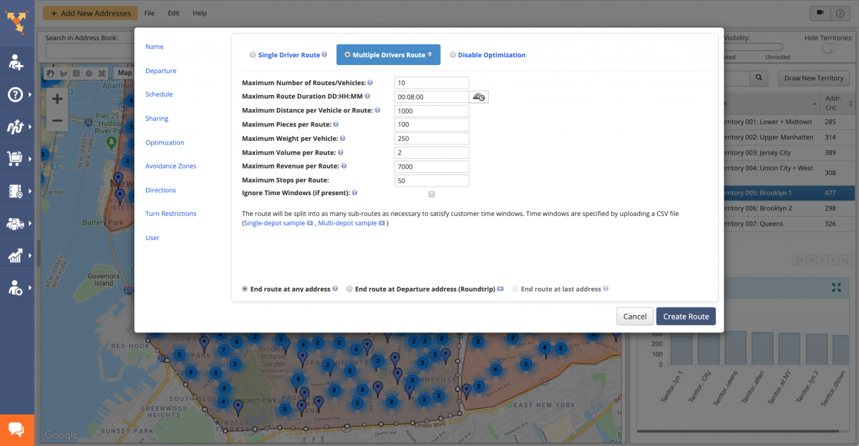The height and width of the screenshot is (446, 859).
Task: Open the help question-mark sidebar icon
Action: point(15,94)
